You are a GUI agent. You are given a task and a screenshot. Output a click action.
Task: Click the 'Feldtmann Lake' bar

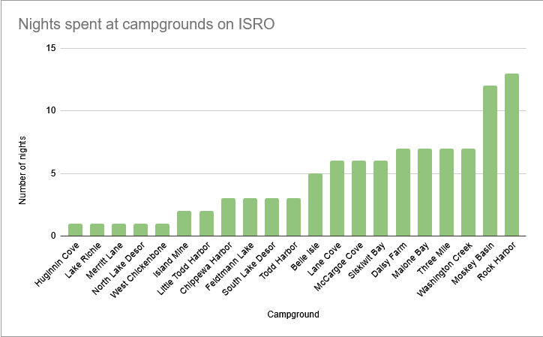(x=250, y=217)
